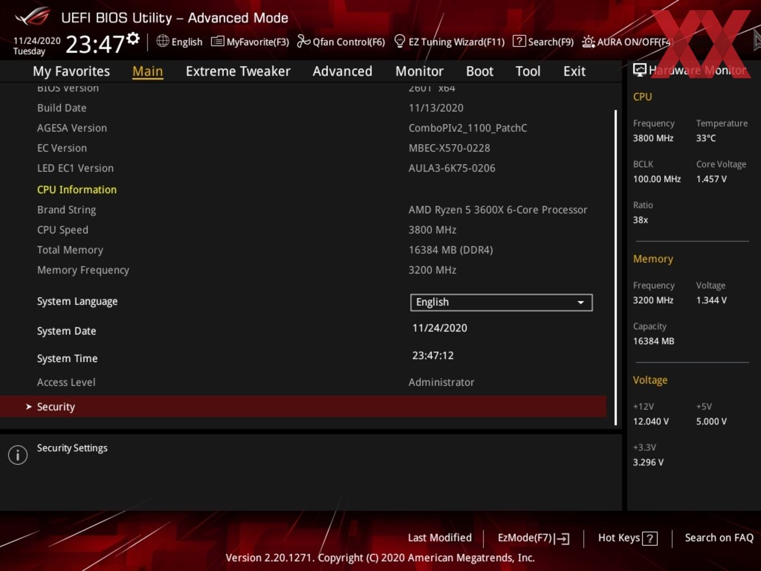The image size is (761, 571).
Task: Click Hot Keys question mark icon
Action: [650, 539]
